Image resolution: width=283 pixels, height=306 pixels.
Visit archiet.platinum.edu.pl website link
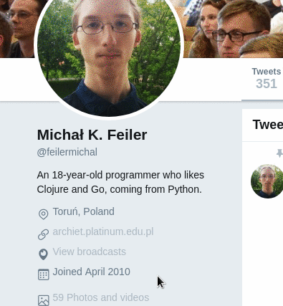(103, 231)
